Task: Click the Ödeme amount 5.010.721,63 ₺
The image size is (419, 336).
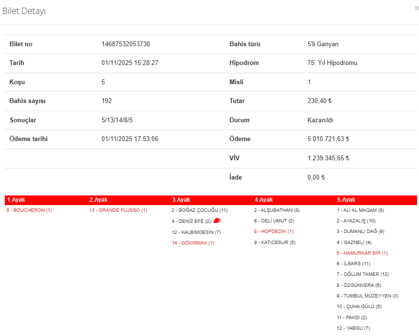Action: [328, 139]
